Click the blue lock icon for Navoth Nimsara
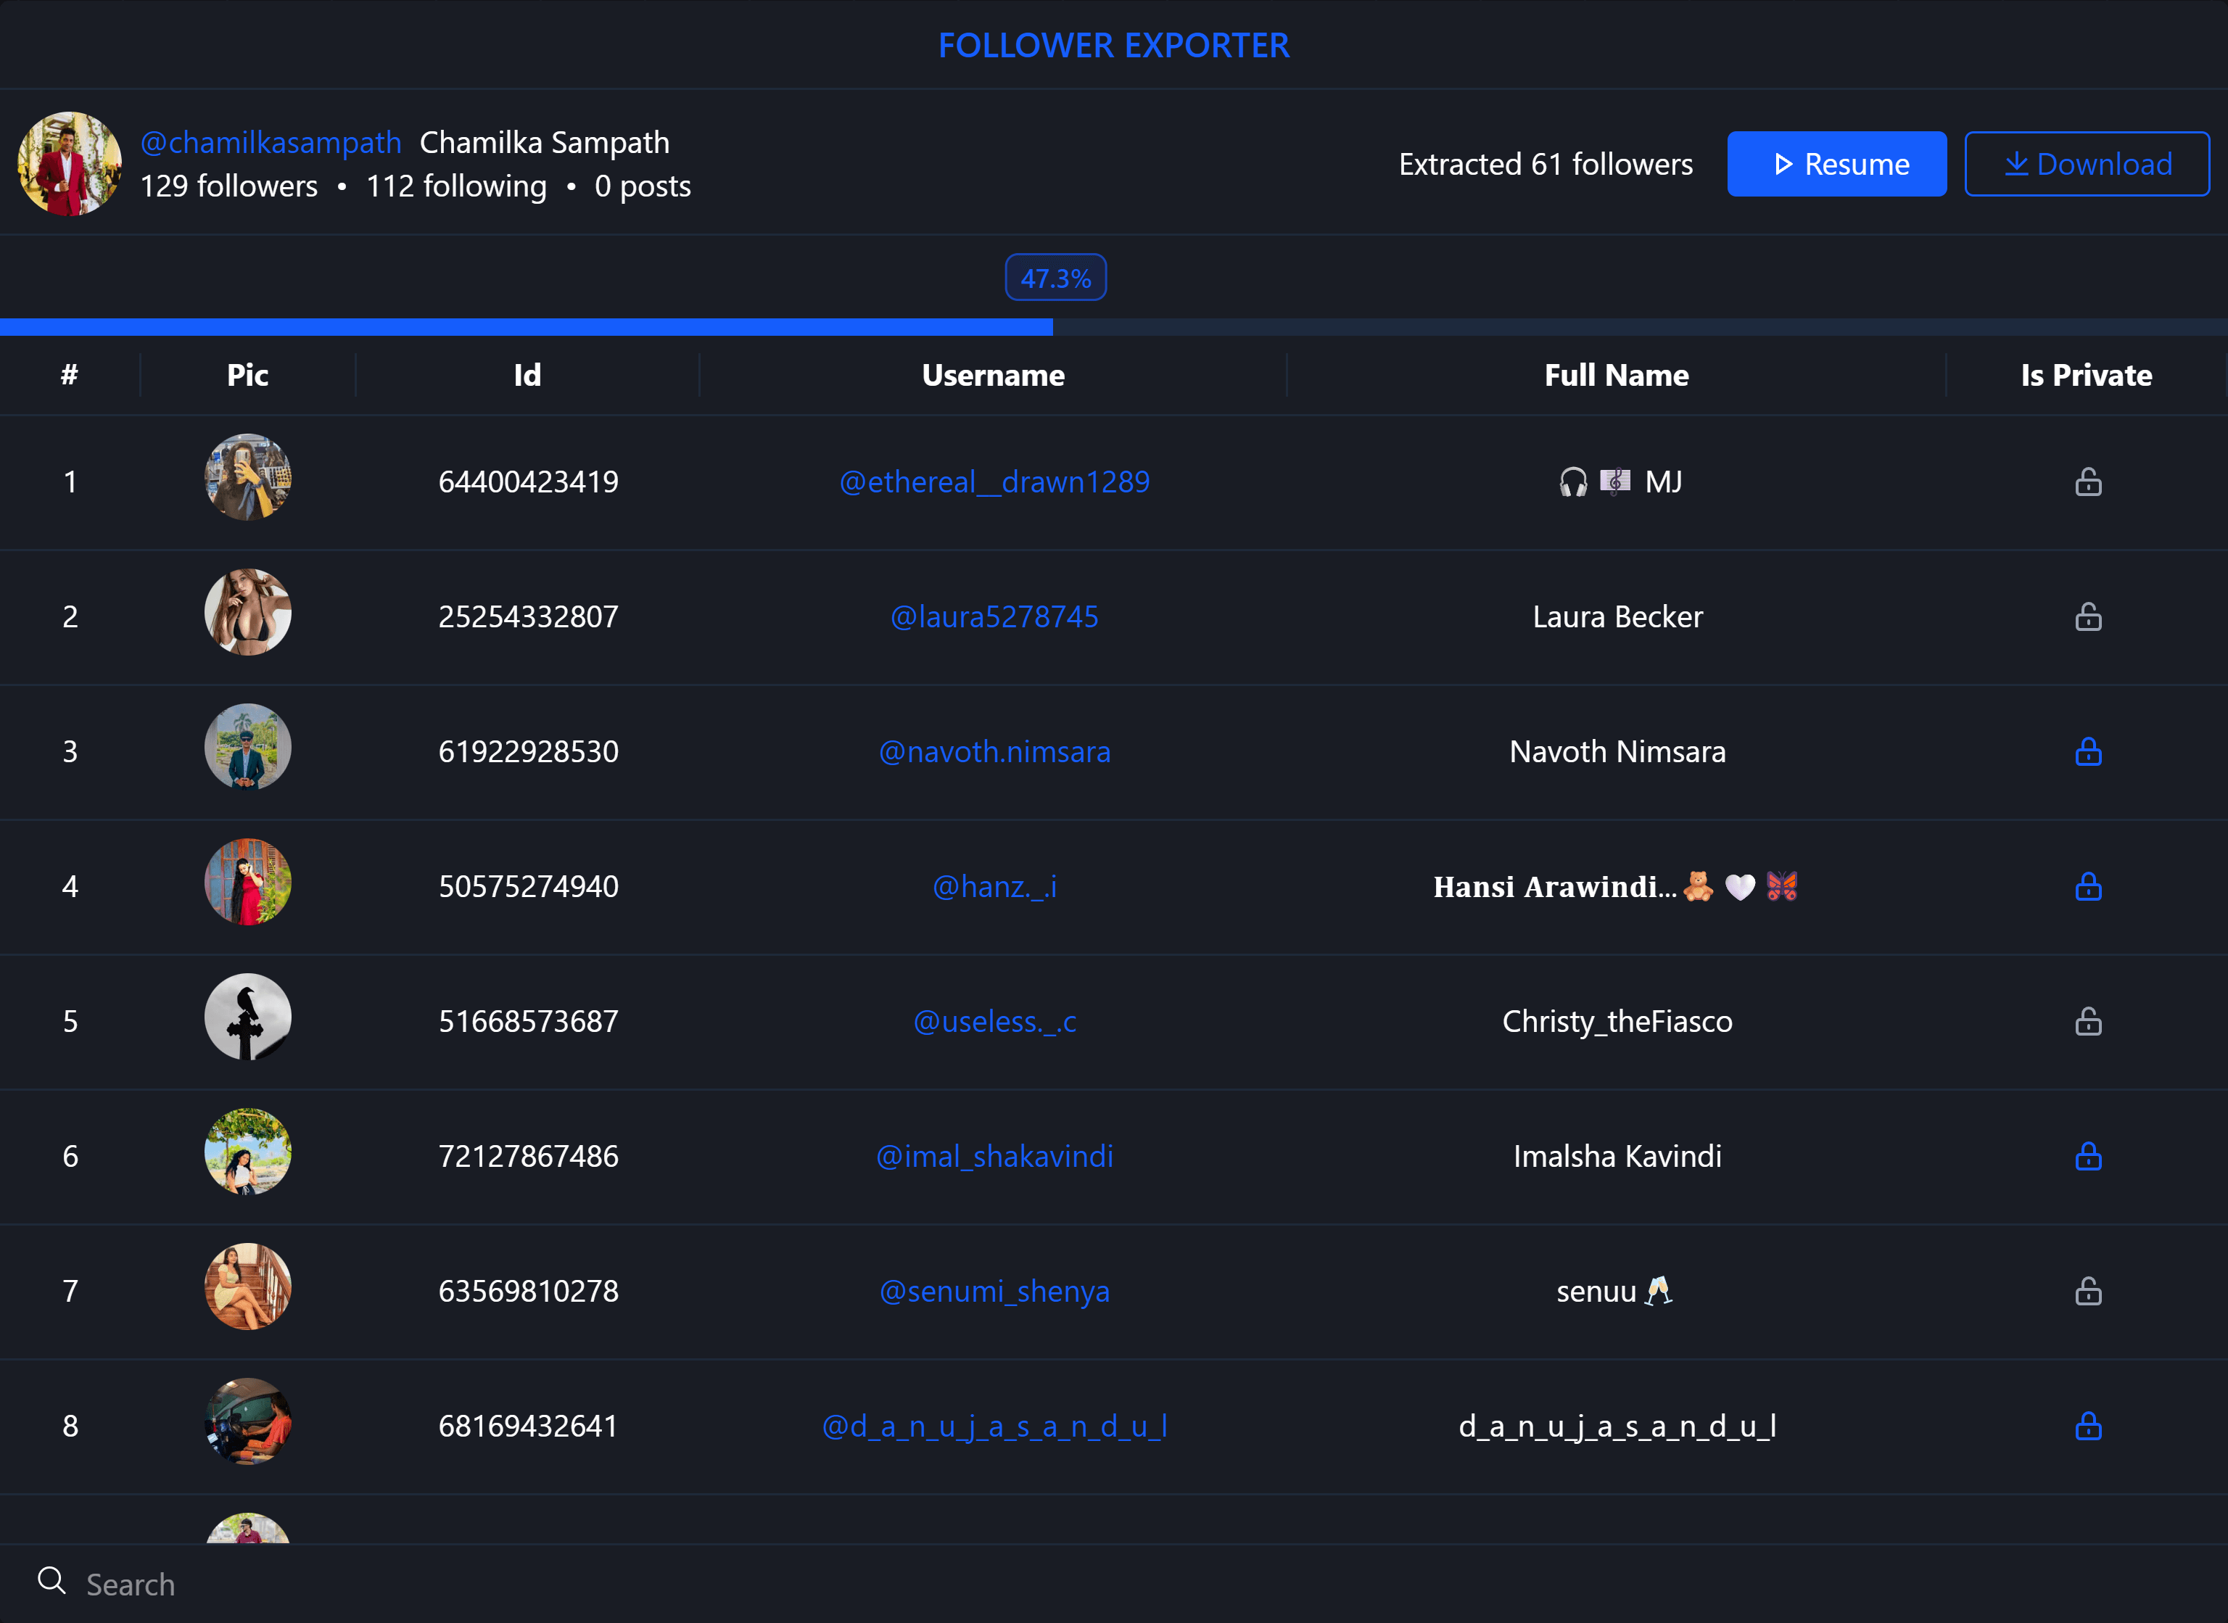 point(2087,751)
